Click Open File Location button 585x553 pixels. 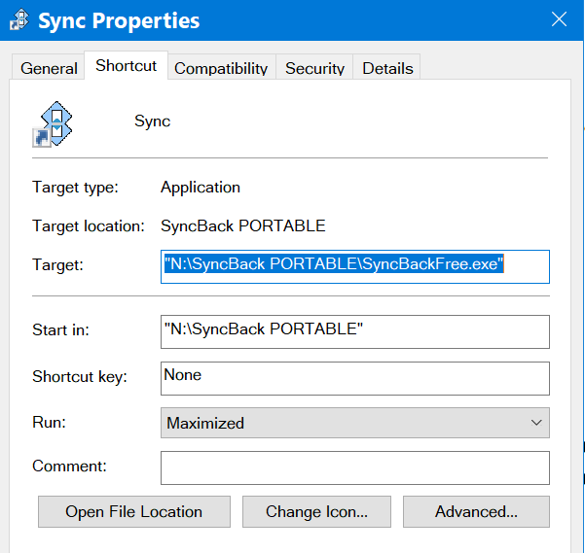point(134,511)
